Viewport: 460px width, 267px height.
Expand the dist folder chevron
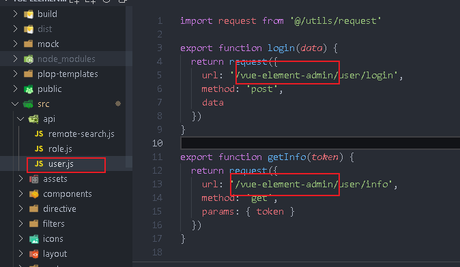15,29
